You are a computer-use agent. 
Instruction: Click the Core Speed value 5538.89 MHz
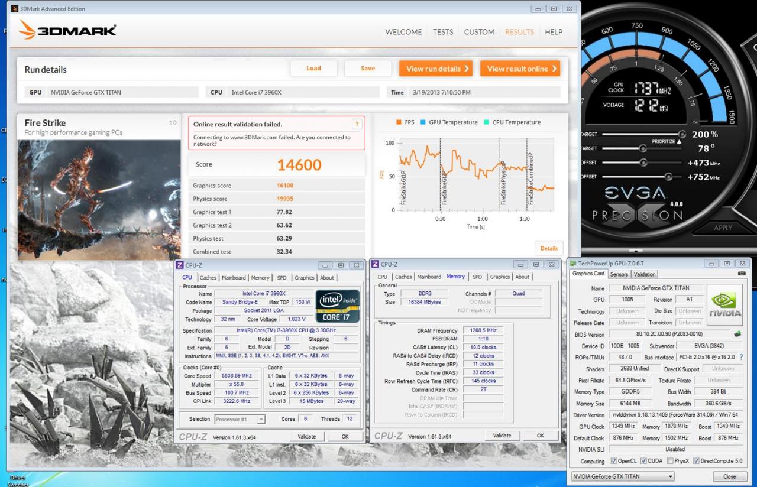point(238,376)
